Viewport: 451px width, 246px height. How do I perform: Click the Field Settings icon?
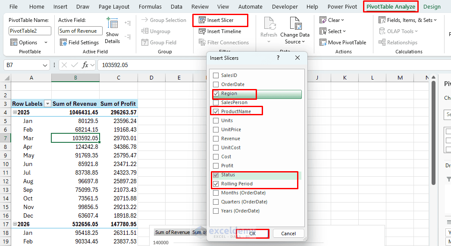pyautogui.click(x=63, y=43)
